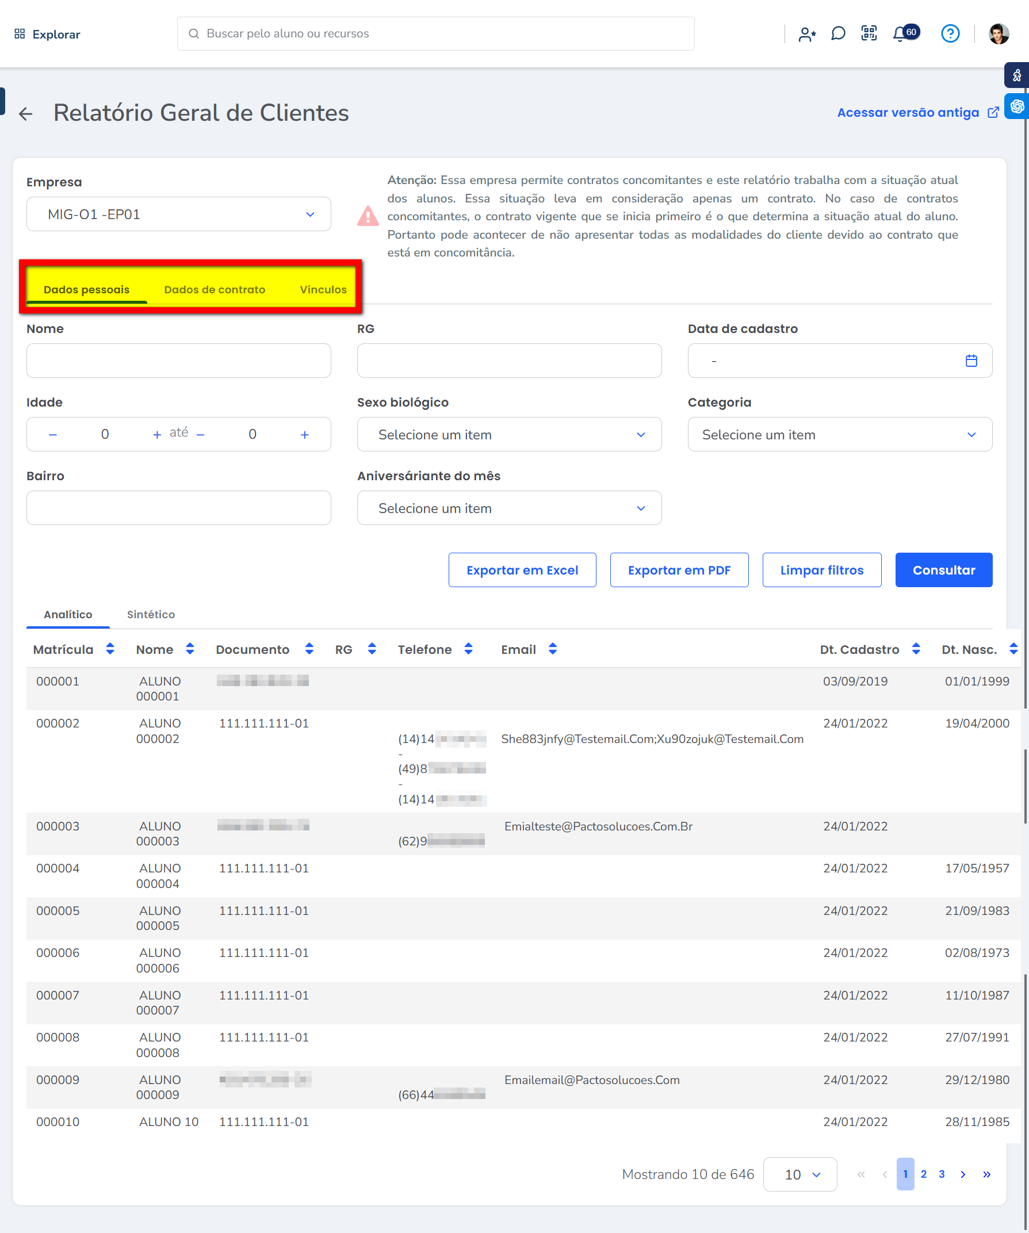This screenshot has height=1233, width=1029.
Task: Open the help question mark icon
Action: (x=950, y=34)
